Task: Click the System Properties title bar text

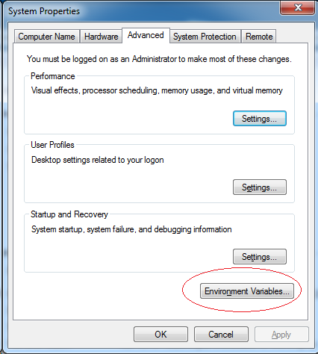Action: pos(44,11)
